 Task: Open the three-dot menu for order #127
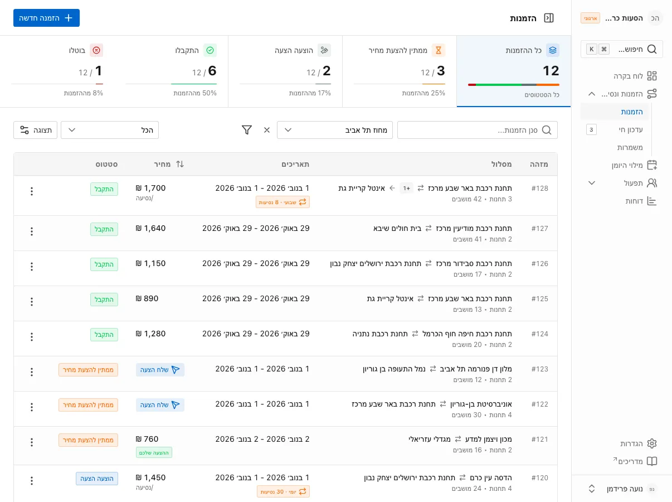[32, 231]
